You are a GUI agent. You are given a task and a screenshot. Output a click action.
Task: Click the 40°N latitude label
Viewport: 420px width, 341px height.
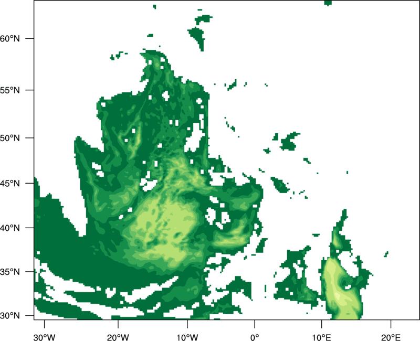click(x=10, y=228)
